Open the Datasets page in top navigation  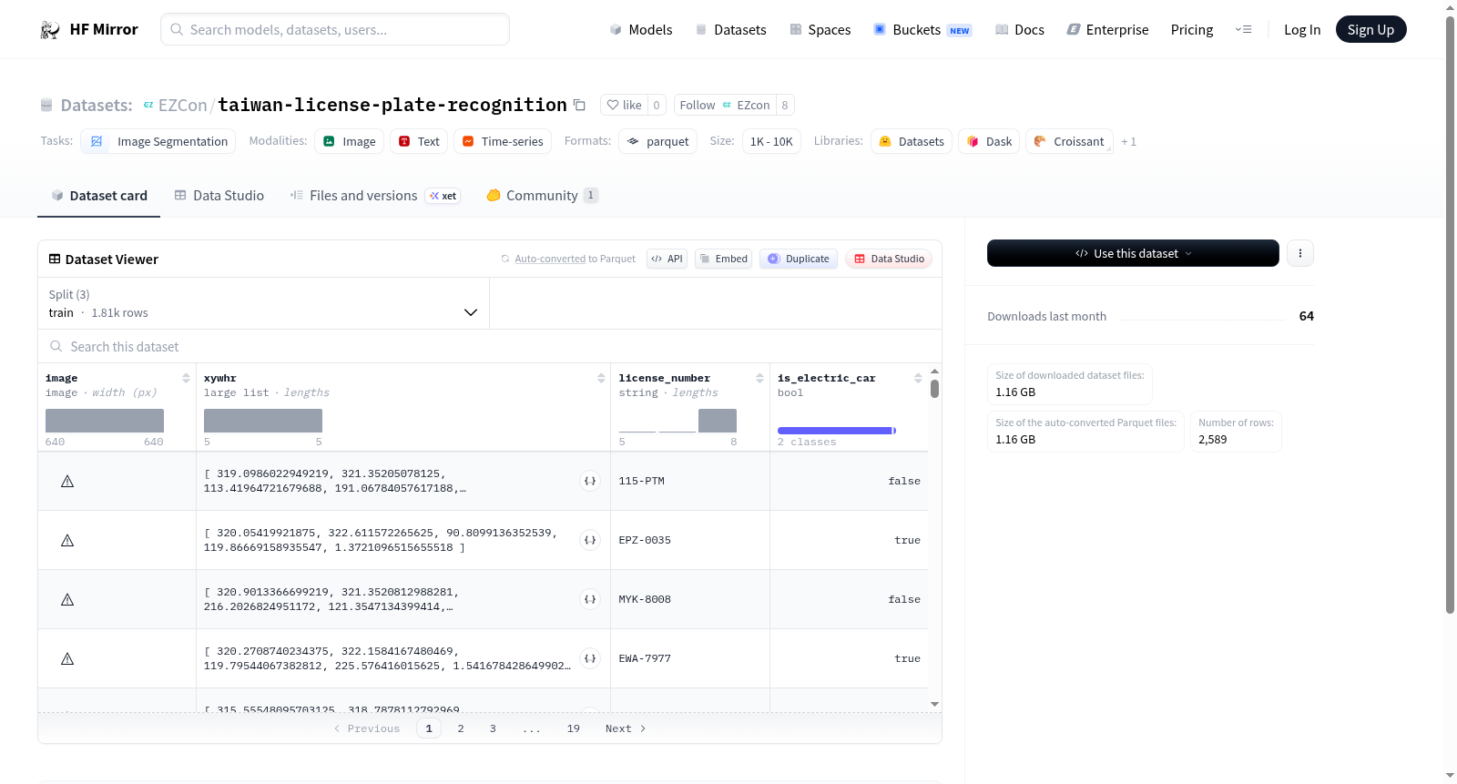click(730, 30)
